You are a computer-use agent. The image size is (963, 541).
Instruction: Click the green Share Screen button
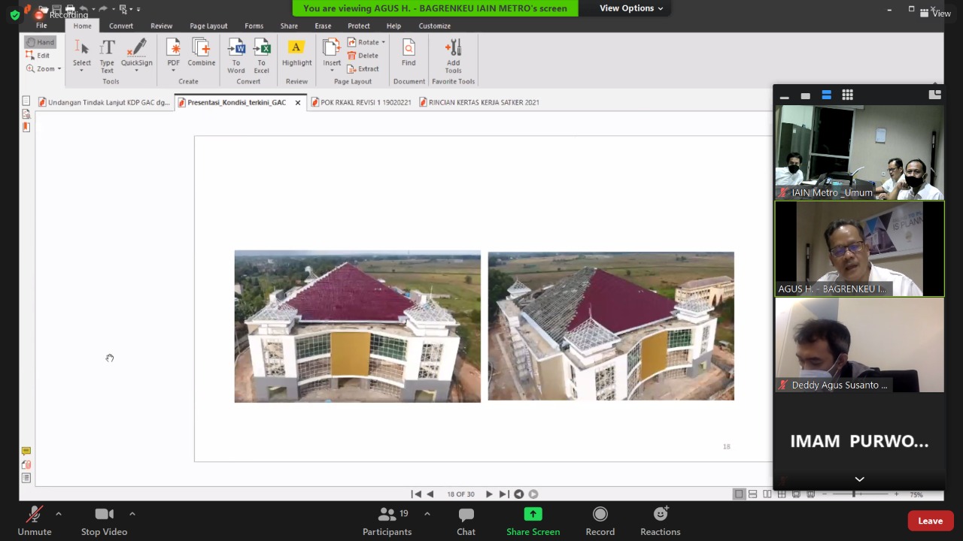click(x=533, y=521)
